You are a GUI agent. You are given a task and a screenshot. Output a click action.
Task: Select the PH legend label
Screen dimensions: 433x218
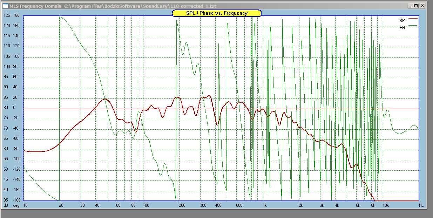[402, 28]
